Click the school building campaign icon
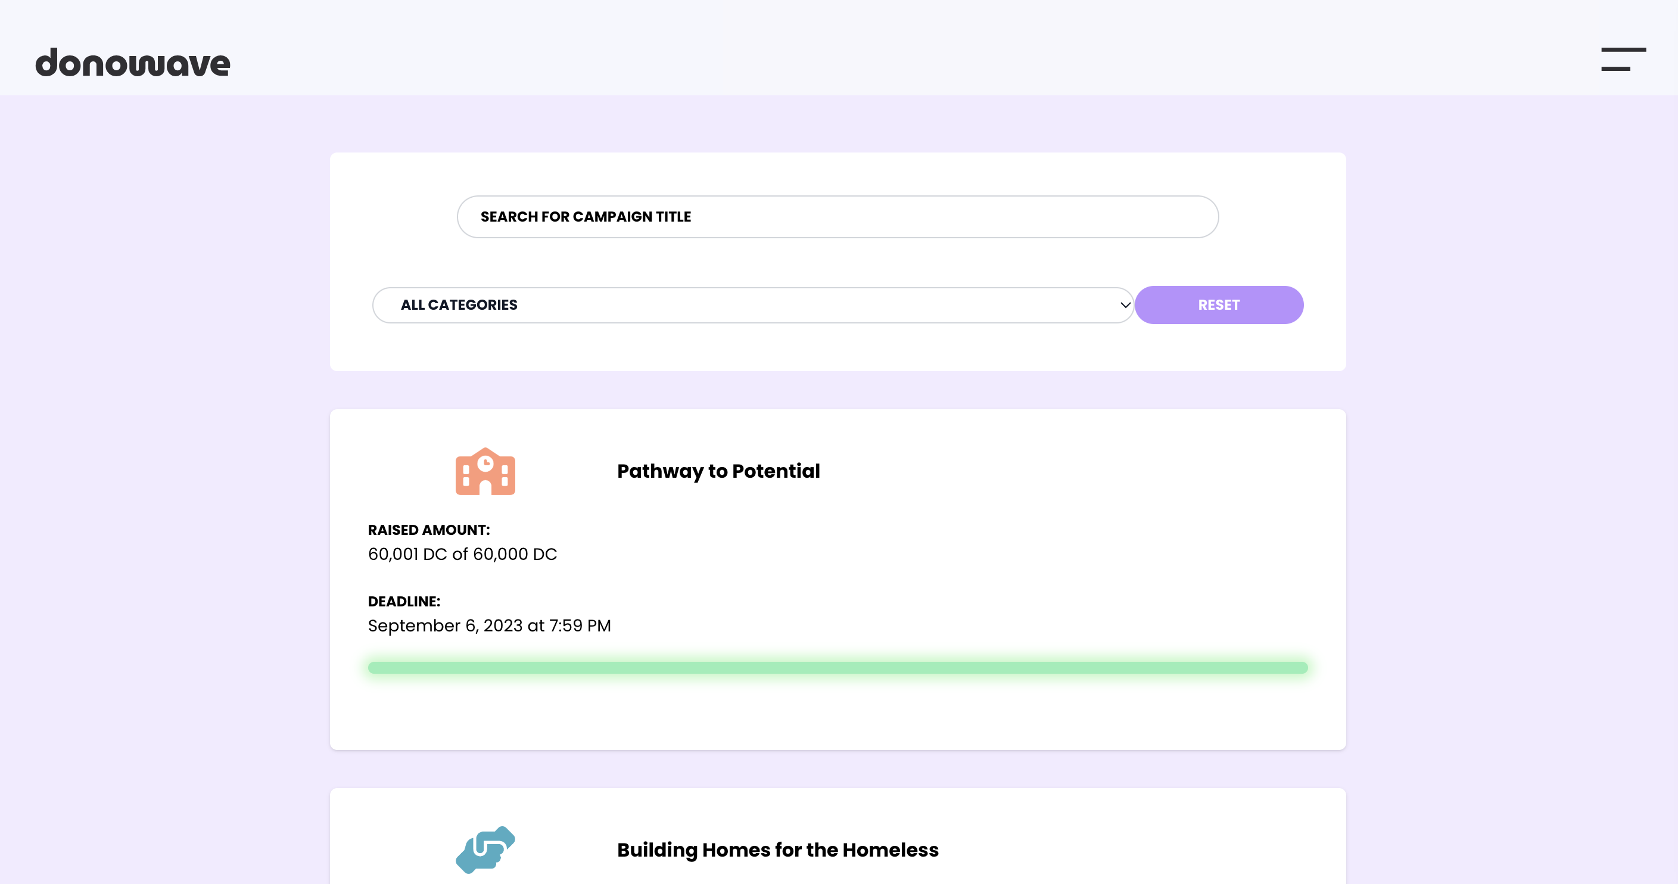The height and width of the screenshot is (884, 1678). (x=485, y=471)
